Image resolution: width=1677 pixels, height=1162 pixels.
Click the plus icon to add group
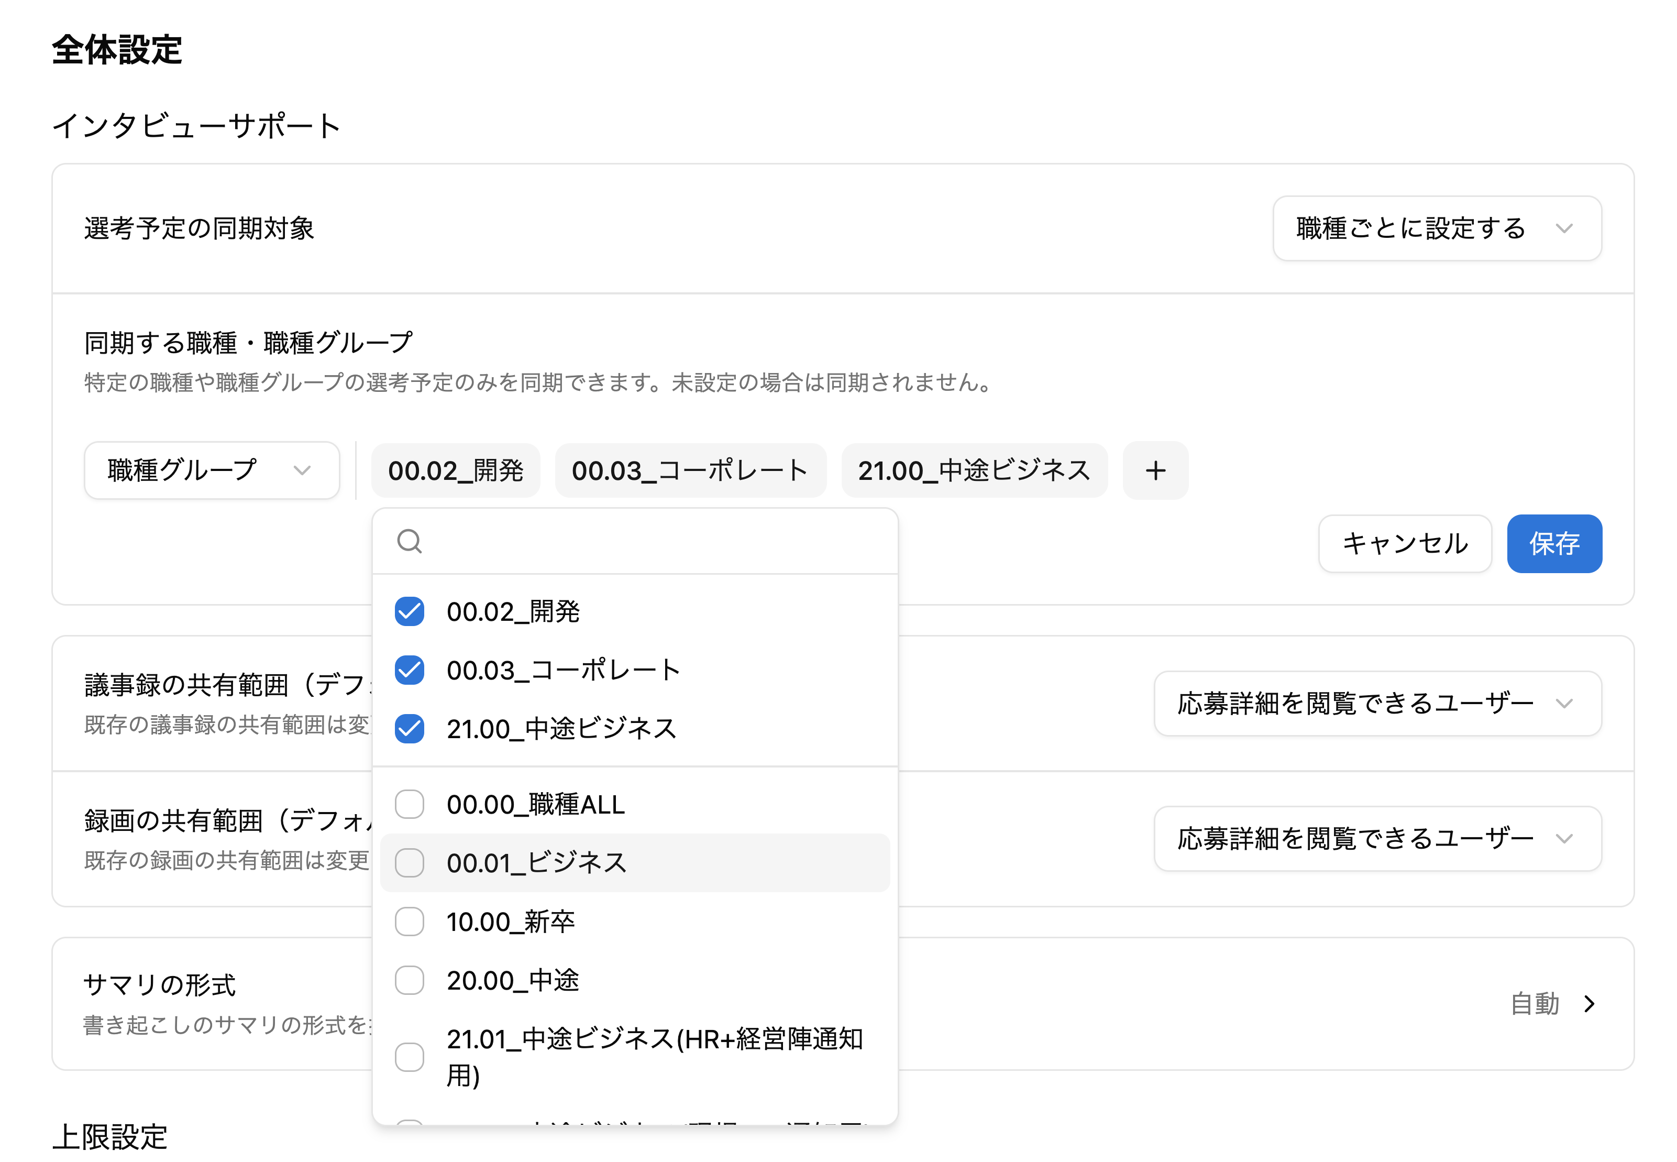pyautogui.click(x=1155, y=470)
